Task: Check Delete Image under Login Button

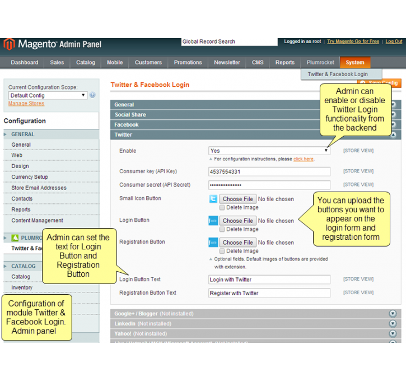Action: (x=222, y=229)
